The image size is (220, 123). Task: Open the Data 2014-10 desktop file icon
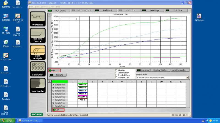click(6, 110)
